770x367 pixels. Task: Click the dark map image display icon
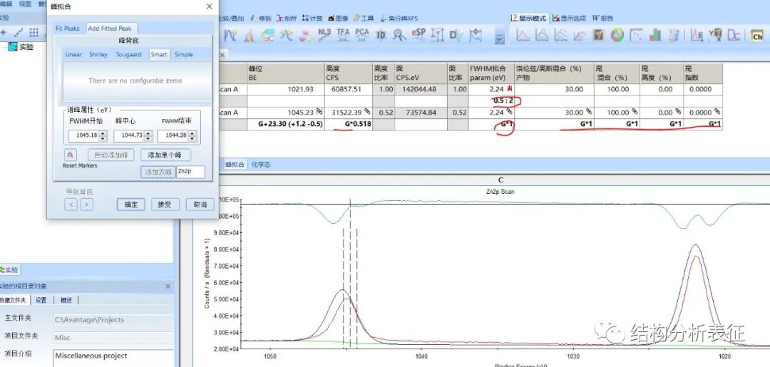tap(598, 35)
